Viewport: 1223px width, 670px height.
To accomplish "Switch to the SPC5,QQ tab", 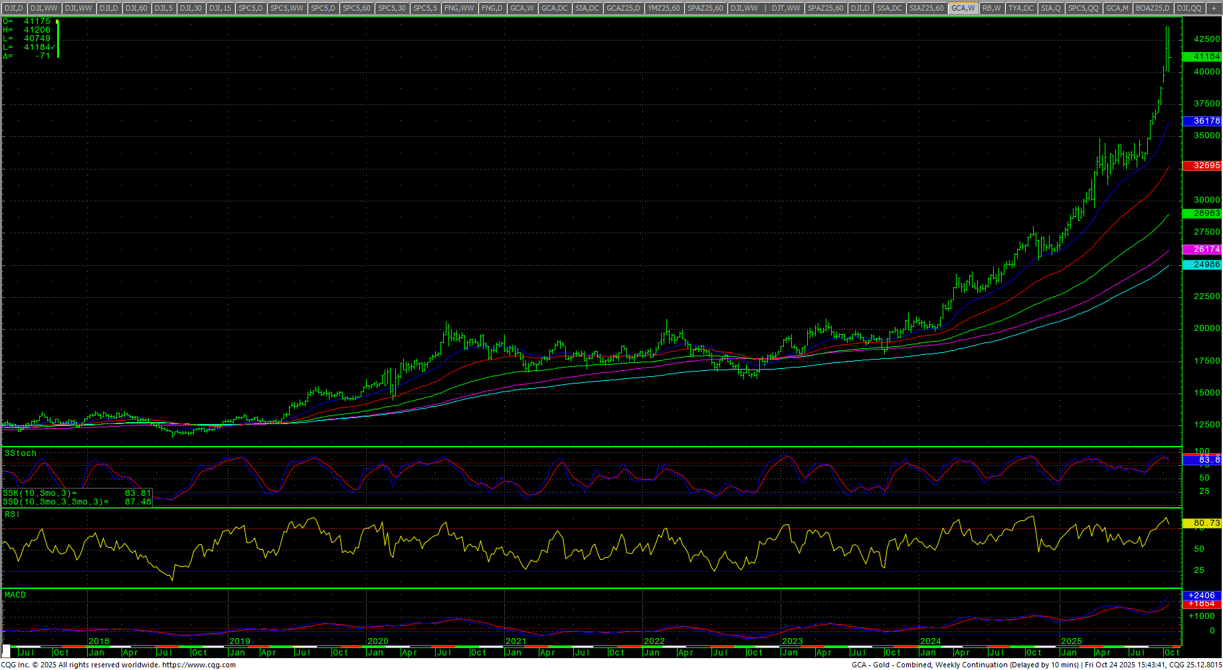I will pos(1083,8).
